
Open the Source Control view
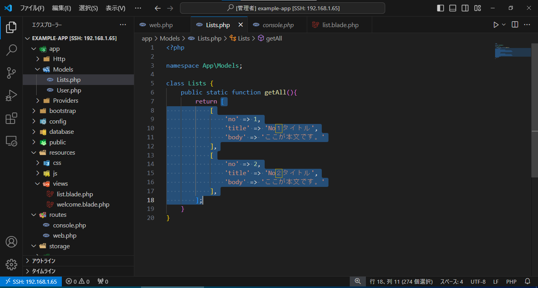11,73
